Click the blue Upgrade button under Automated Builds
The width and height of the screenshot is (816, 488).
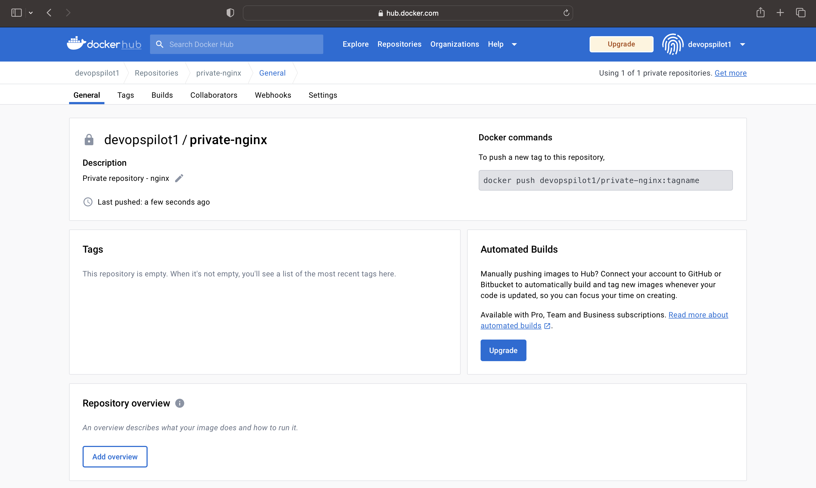click(x=503, y=350)
